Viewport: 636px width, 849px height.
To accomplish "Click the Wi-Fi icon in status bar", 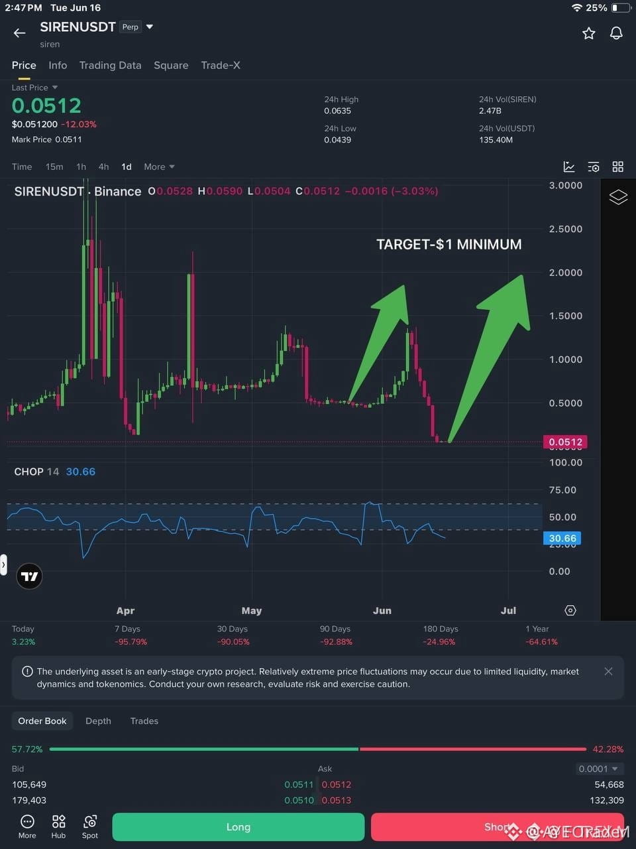I will (576, 8).
